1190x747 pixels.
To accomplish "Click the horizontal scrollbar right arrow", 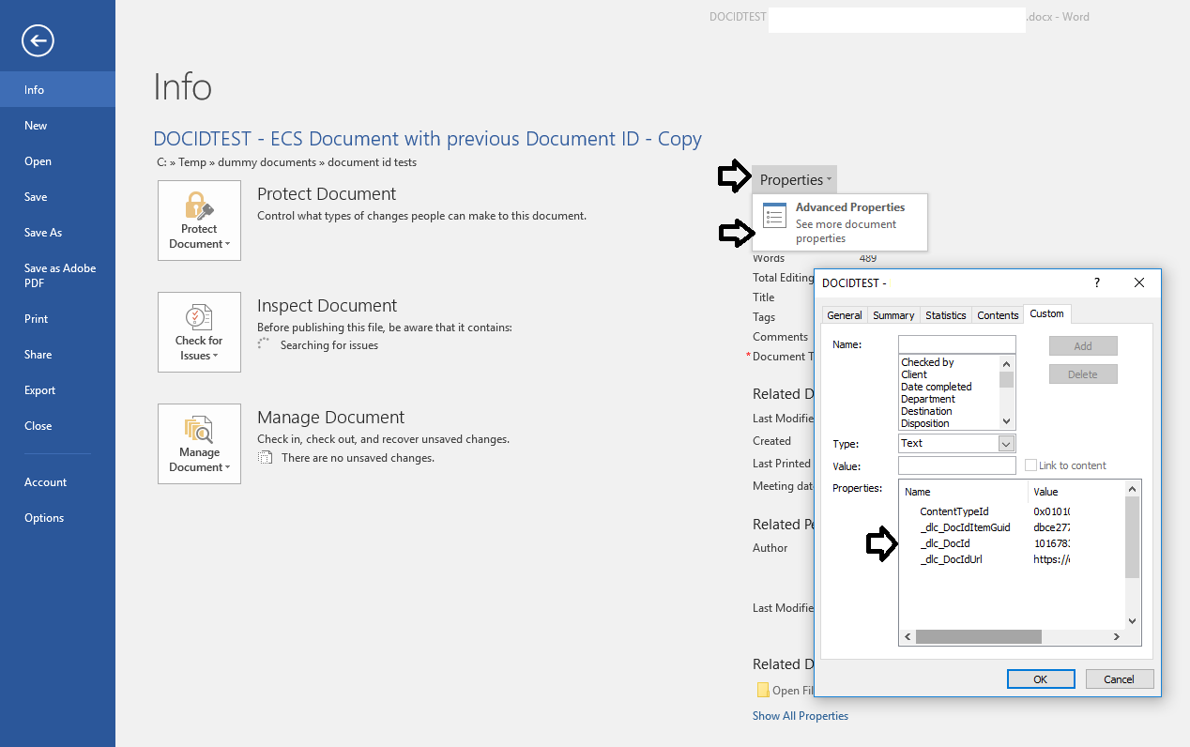I will 1117,636.
